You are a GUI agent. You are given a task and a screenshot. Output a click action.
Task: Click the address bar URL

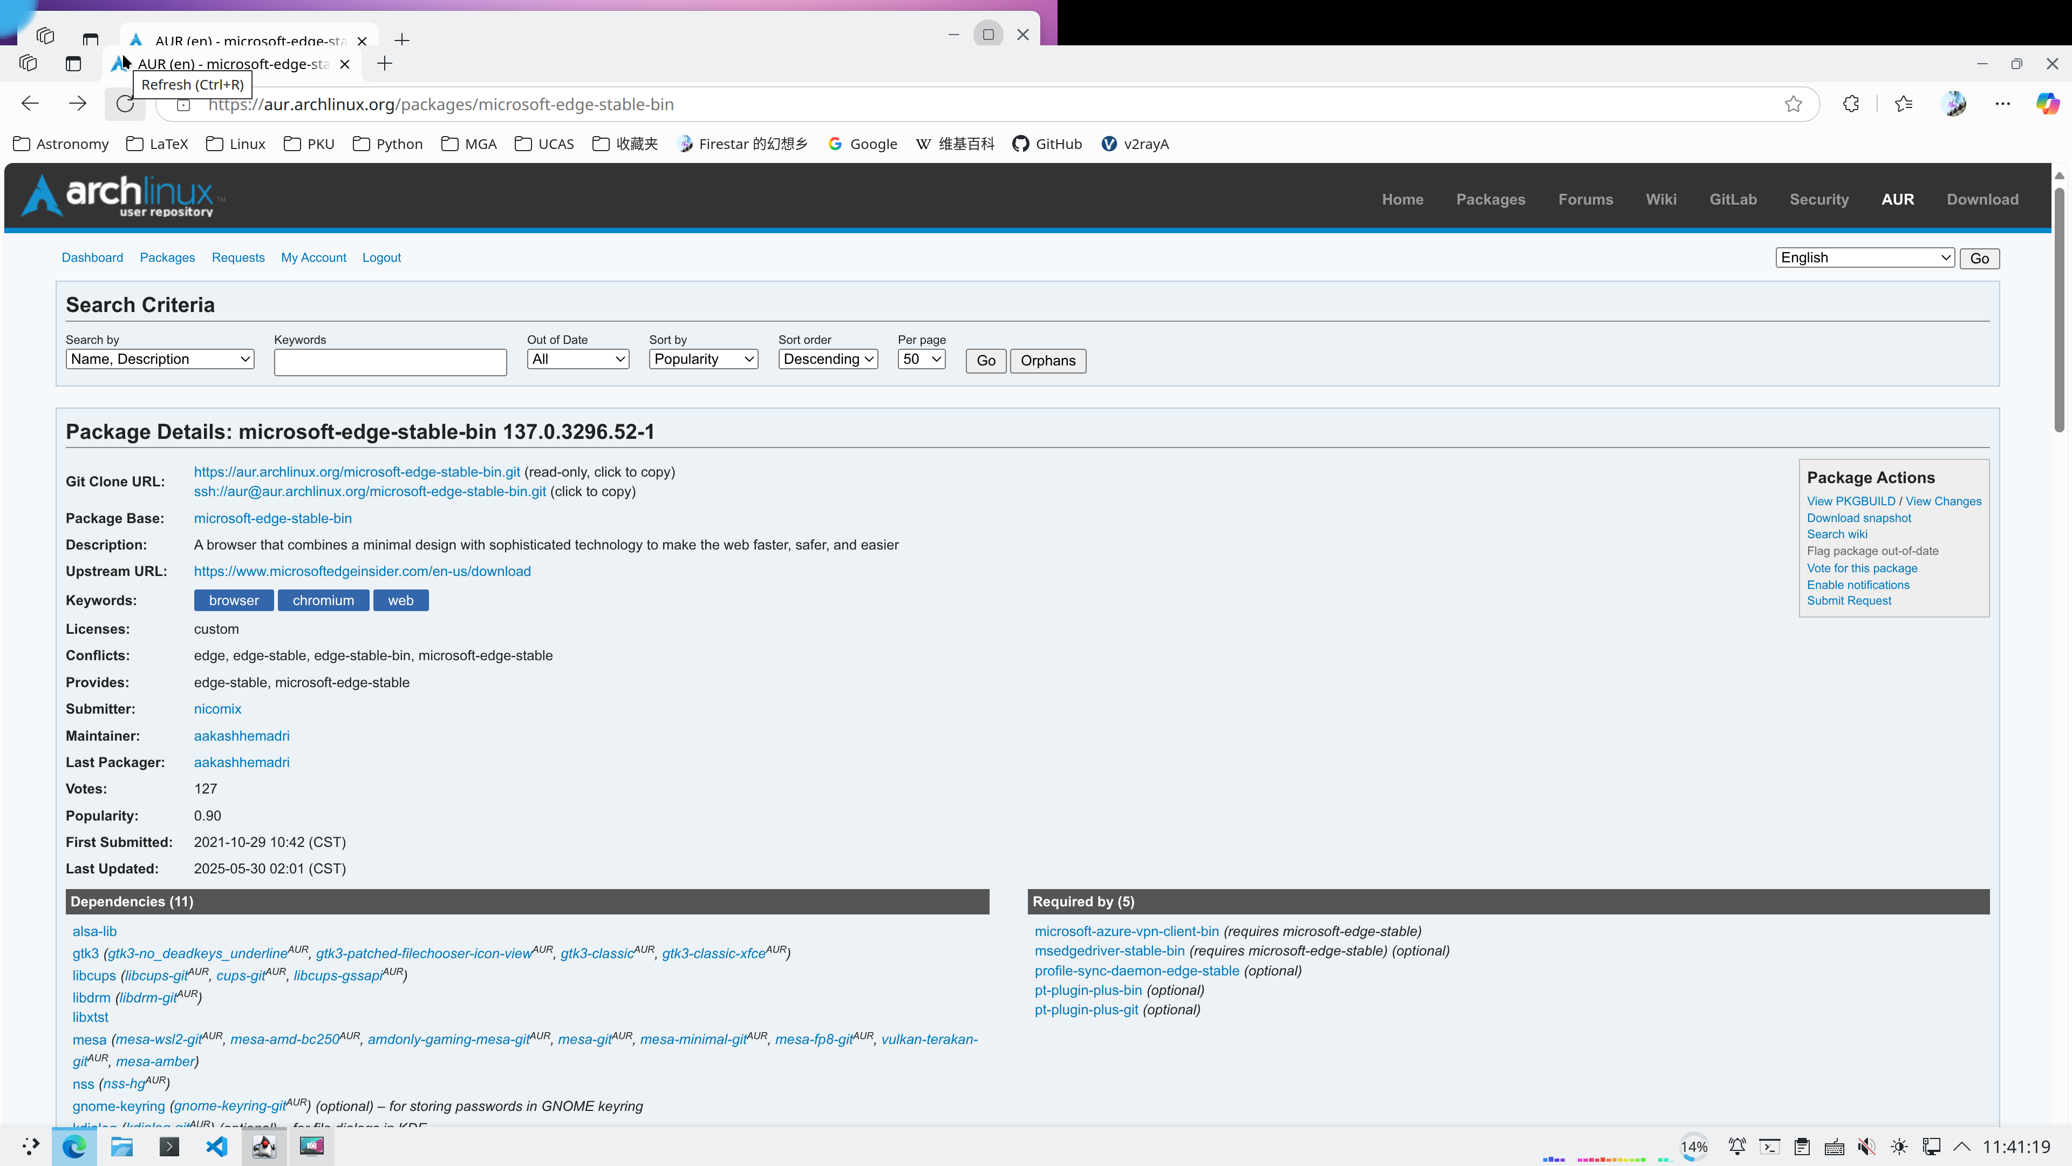pos(441,105)
